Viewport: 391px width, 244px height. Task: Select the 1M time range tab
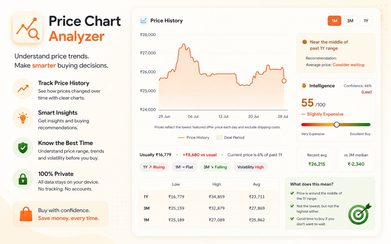point(334,21)
